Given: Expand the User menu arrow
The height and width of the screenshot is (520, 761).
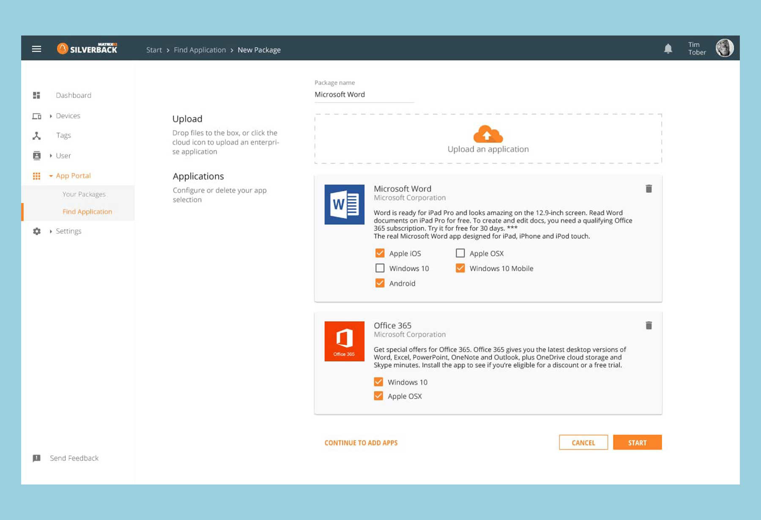Looking at the screenshot, I should pyautogui.click(x=51, y=156).
